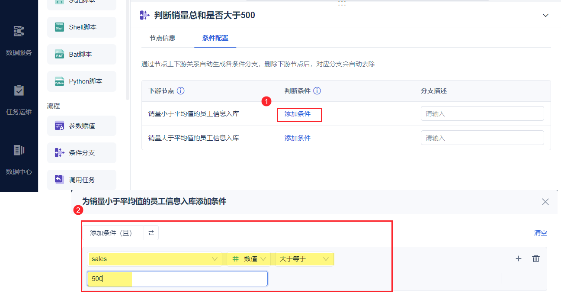Image resolution: width=561 pixels, height=297 pixels.
Task: Click the 清空 link
Action: click(541, 233)
